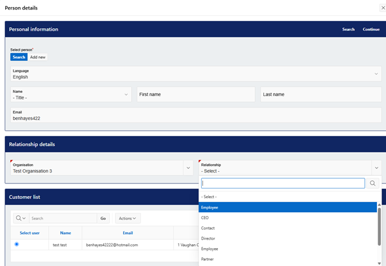Screen dimensions: 386x266
Task: Click Search in Personal information header
Action: (348, 29)
